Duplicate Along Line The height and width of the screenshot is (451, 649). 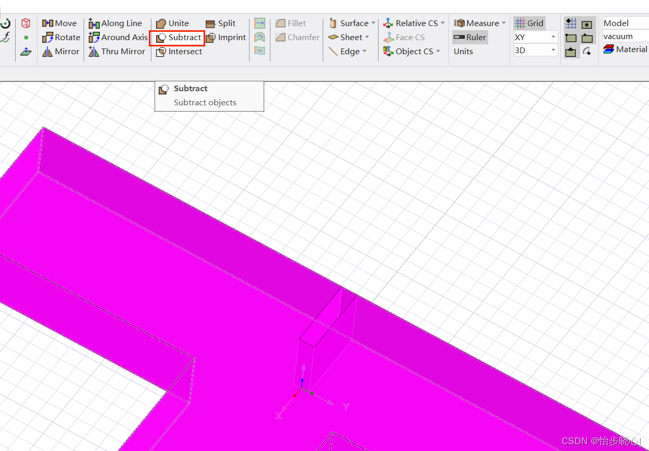pos(115,23)
